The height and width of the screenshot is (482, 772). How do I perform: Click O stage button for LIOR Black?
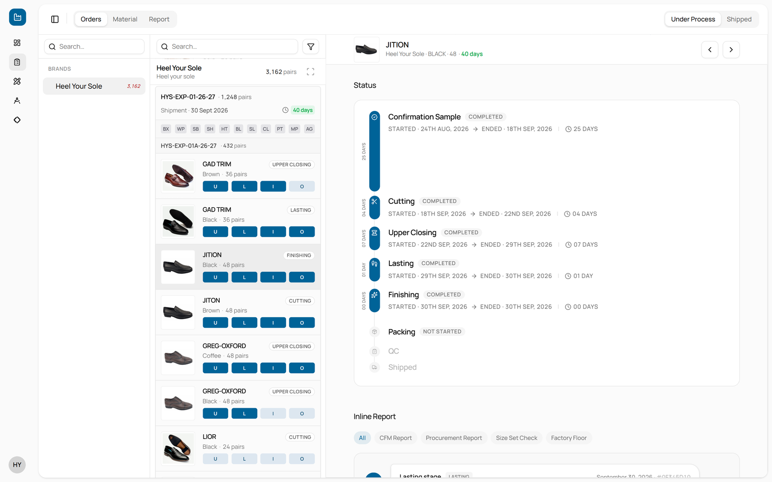click(x=302, y=459)
